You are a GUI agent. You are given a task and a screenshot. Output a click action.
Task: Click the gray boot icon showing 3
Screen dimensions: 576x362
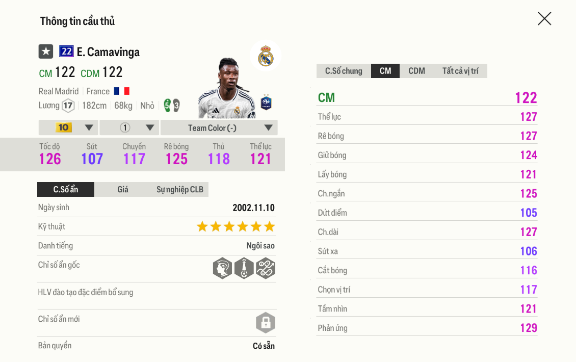point(176,106)
